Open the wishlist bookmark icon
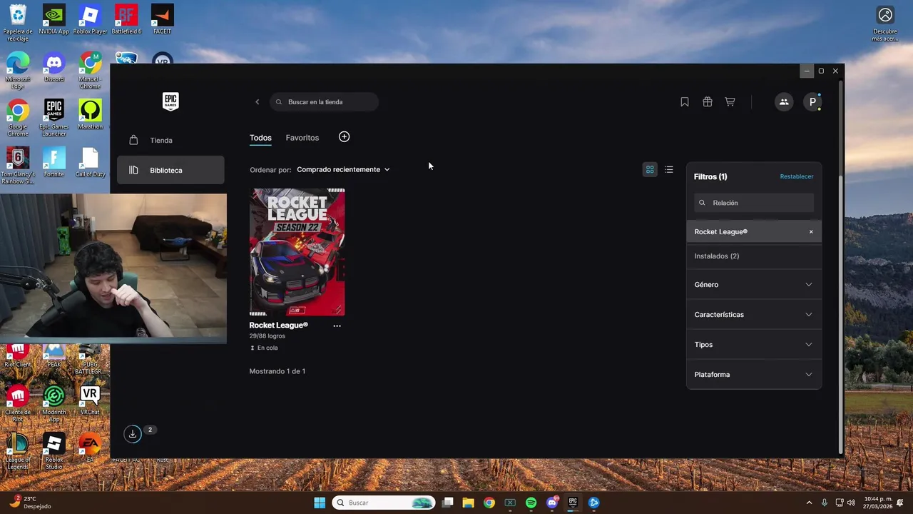 click(x=685, y=102)
